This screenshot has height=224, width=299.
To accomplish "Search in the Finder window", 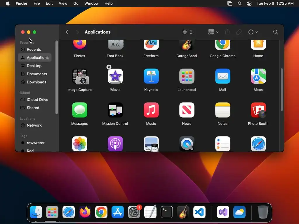I will point(276,32).
